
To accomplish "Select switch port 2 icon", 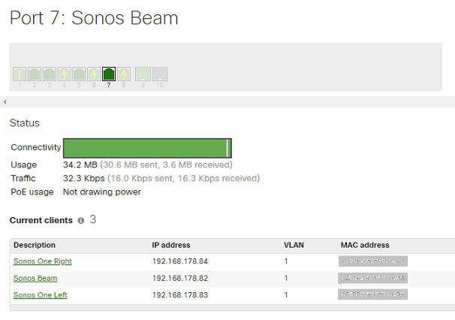I will coord(35,74).
